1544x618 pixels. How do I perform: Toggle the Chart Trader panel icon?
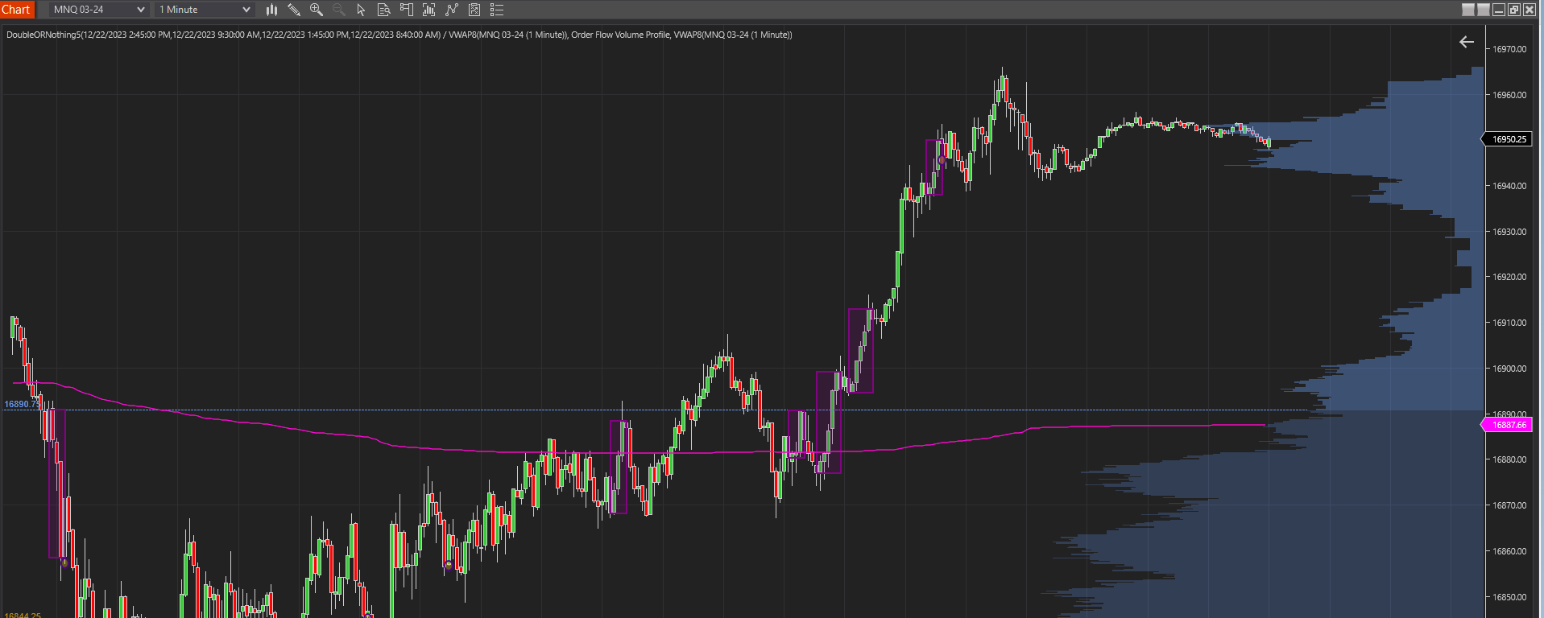click(407, 10)
